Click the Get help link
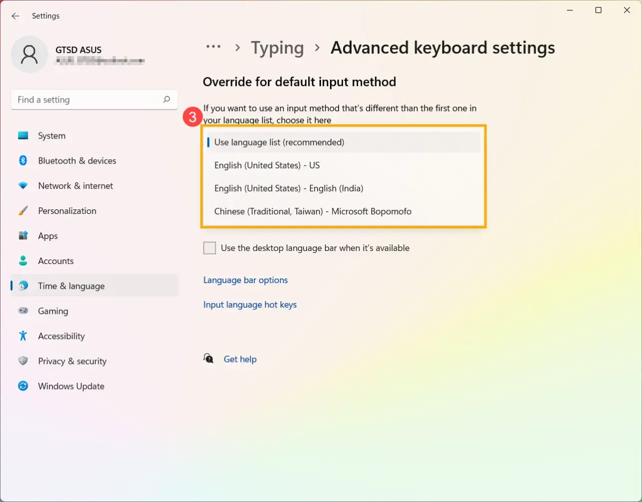 pos(240,359)
